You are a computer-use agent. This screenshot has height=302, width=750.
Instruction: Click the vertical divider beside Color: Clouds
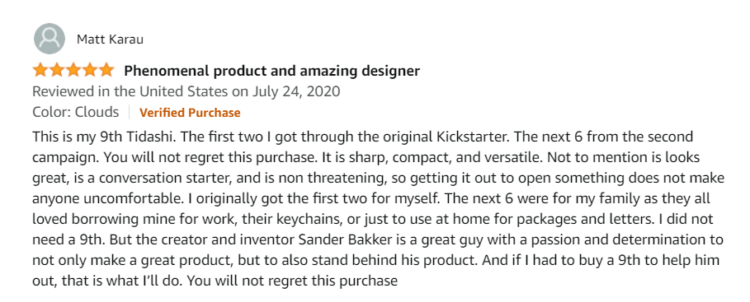pyautogui.click(x=130, y=113)
